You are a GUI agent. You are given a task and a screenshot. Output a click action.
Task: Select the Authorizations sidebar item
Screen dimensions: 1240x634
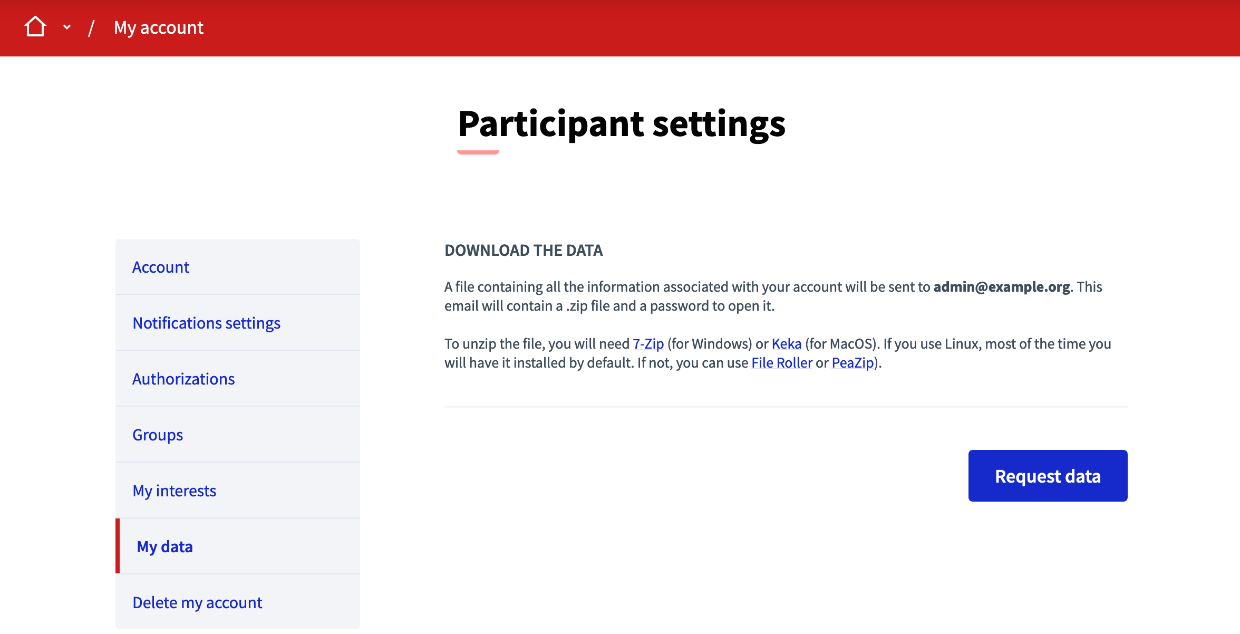183,379
